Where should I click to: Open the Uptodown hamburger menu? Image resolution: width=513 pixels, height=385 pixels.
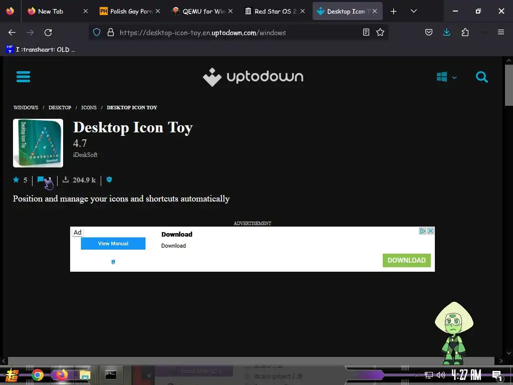(x=23, y=77)
